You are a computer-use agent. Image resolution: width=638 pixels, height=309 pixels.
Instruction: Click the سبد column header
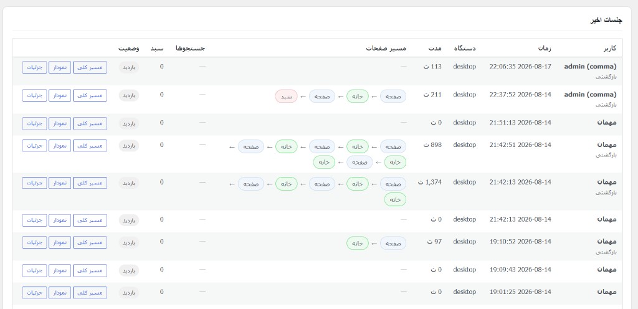pyautogui.click(x=157, y=49)
